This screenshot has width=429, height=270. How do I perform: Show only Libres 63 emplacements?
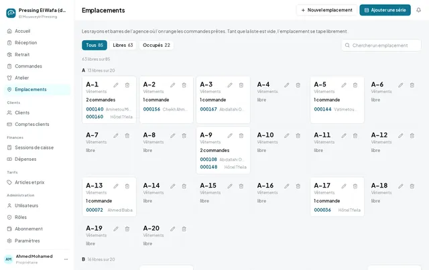click(x=123, y=45)
